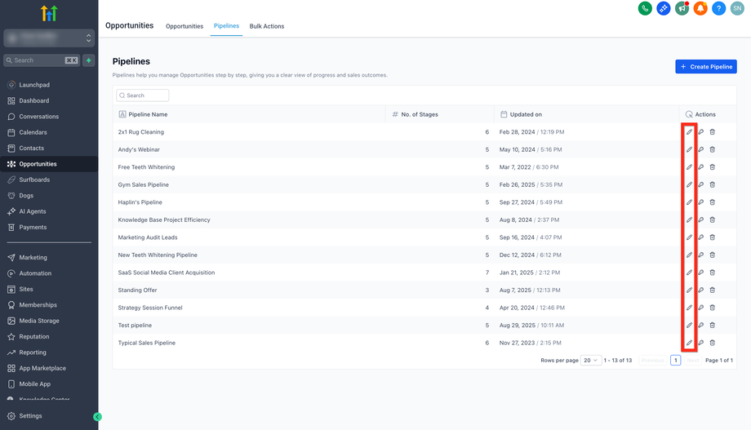Edit the 2x1 Rug Cleaning pipeline
The width and height of the screenshot is (751, 430).
click(x=689, y=131)
